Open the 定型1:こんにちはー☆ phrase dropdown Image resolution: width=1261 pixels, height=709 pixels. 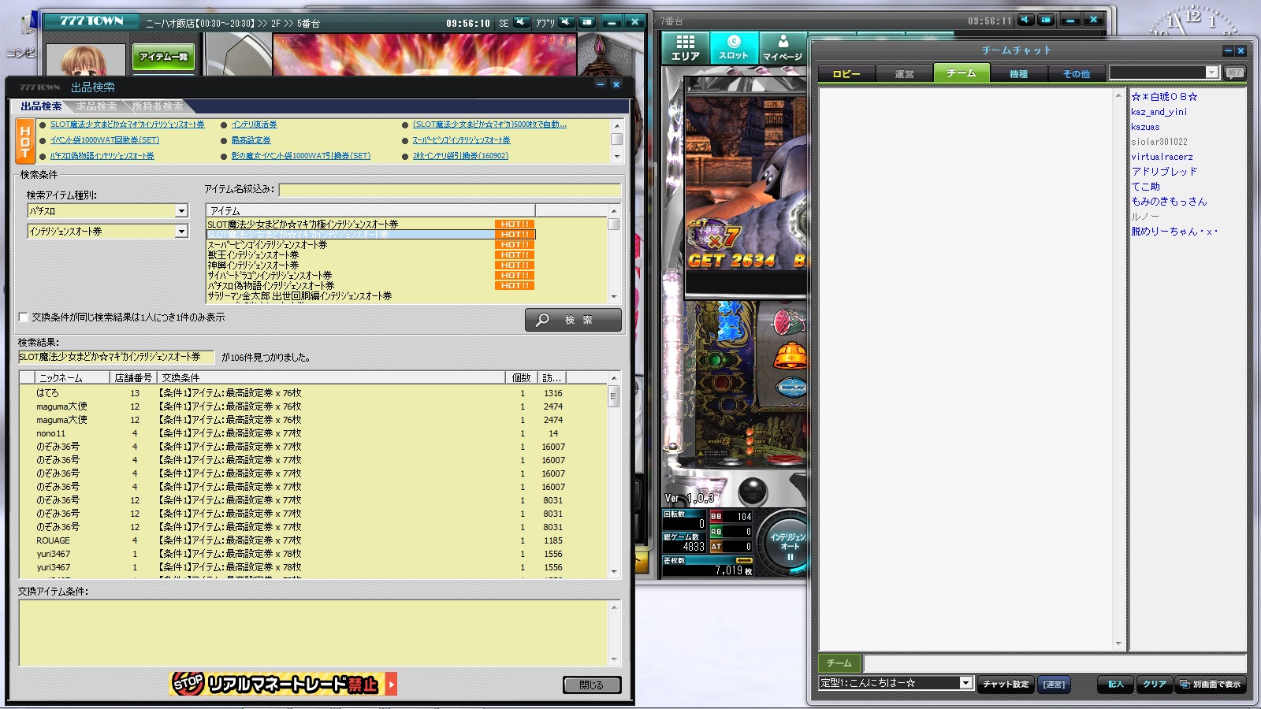click(896, 683)
